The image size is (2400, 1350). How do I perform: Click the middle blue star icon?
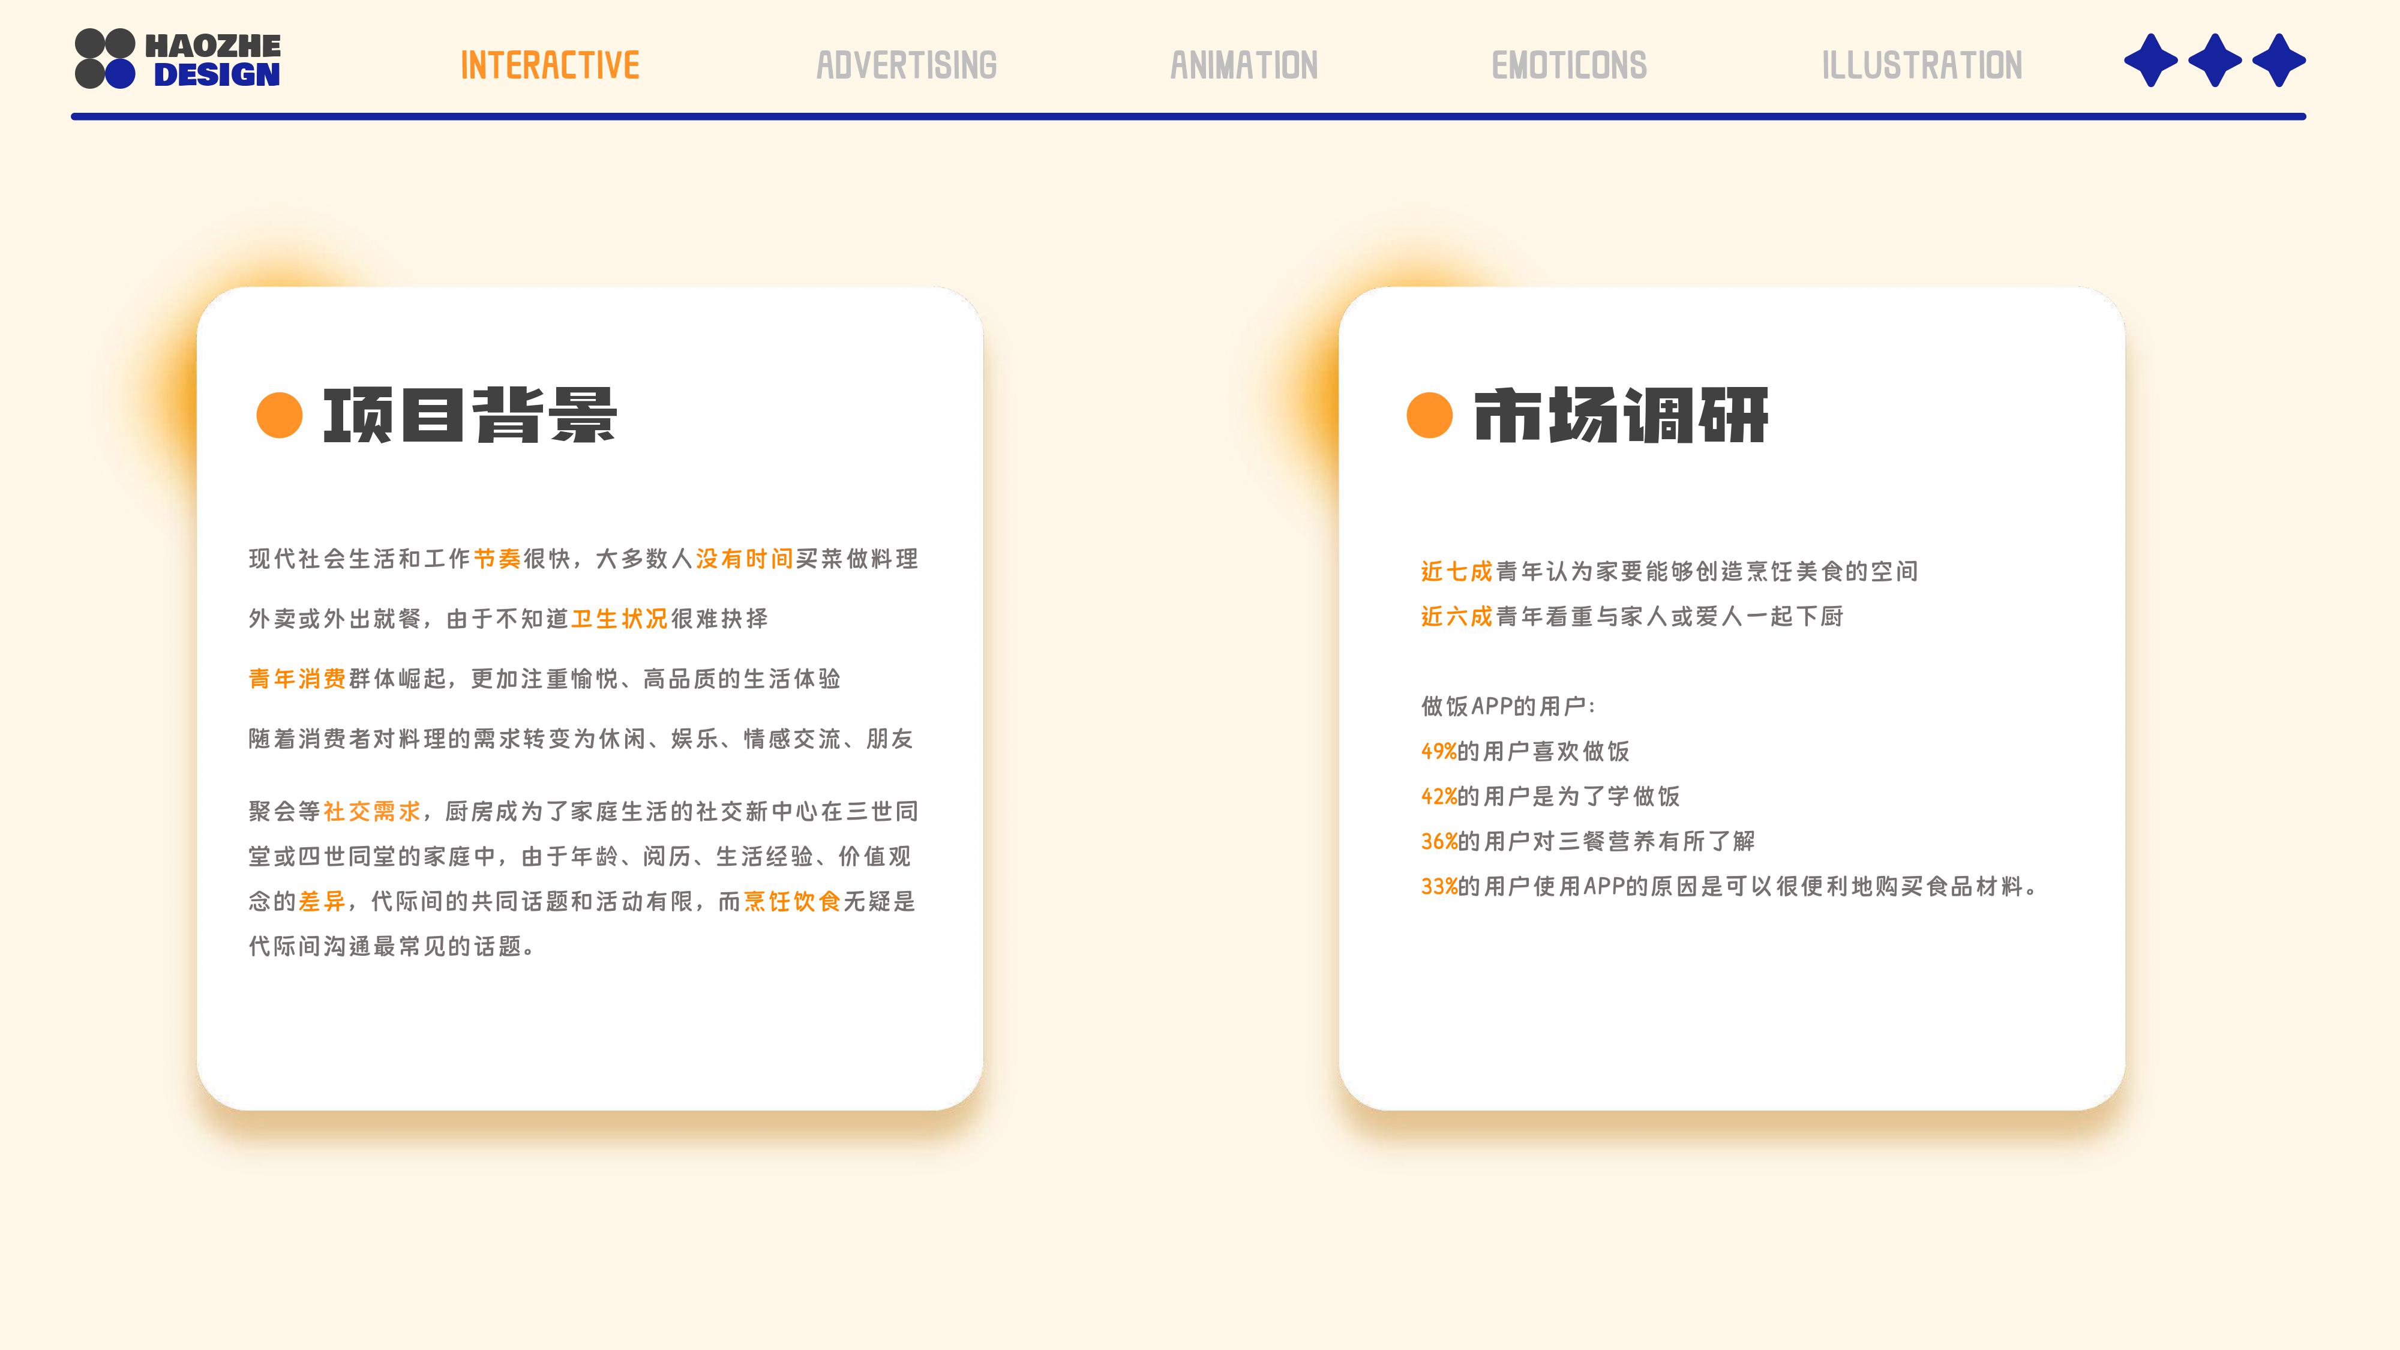[2215, 61]
